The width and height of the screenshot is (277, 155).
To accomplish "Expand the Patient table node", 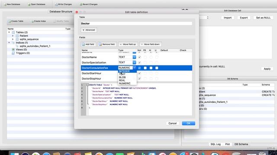I will [x=13, y=36].
